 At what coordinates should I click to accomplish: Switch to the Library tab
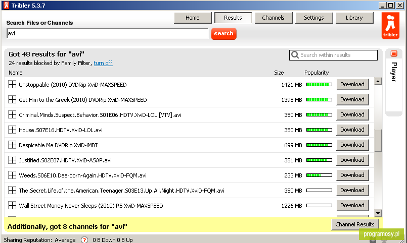(354, 18)
